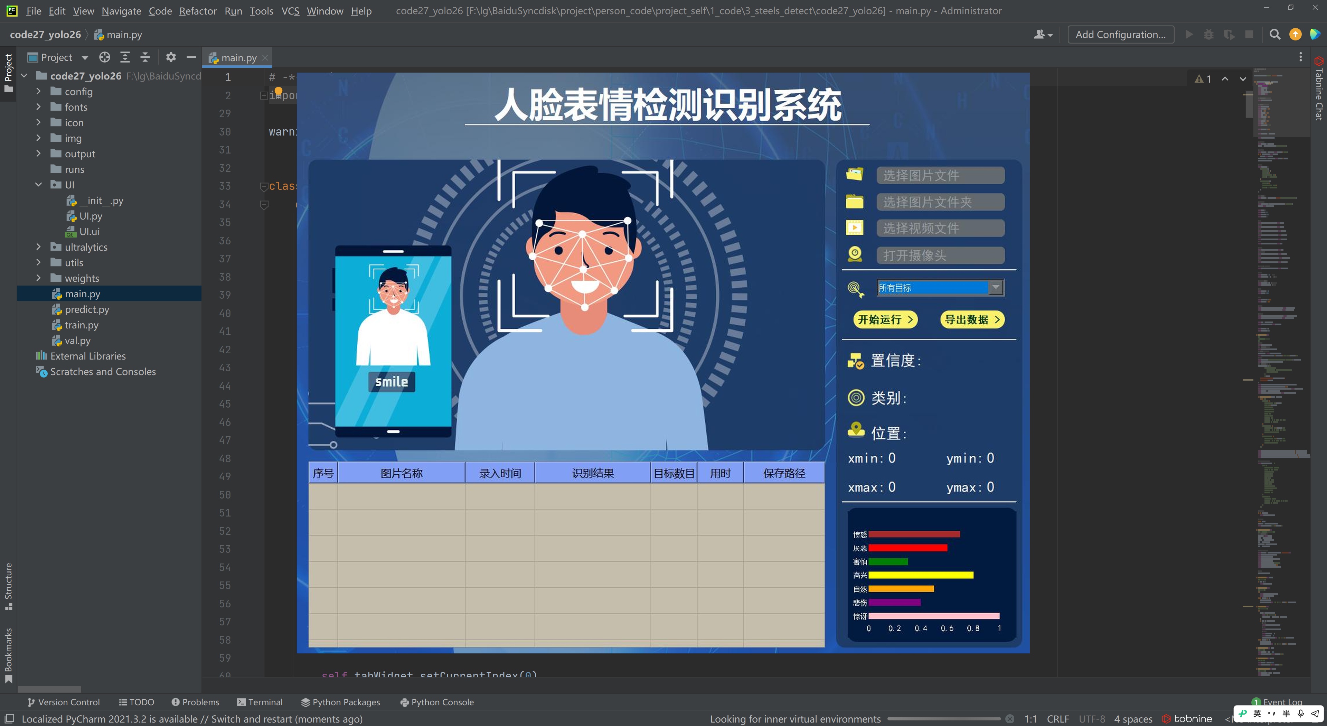The width and height of the screenshot is (1327, 726).
Task: Click the video icon beside 选择视频文件
Action: tap(855, 227)
